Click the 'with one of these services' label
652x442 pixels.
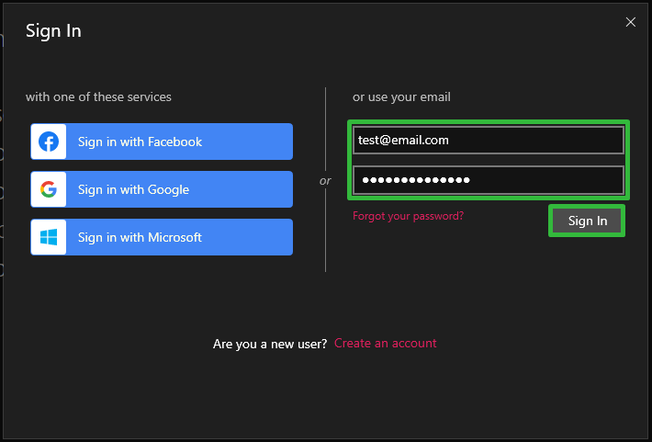click(x=98, y=96)
